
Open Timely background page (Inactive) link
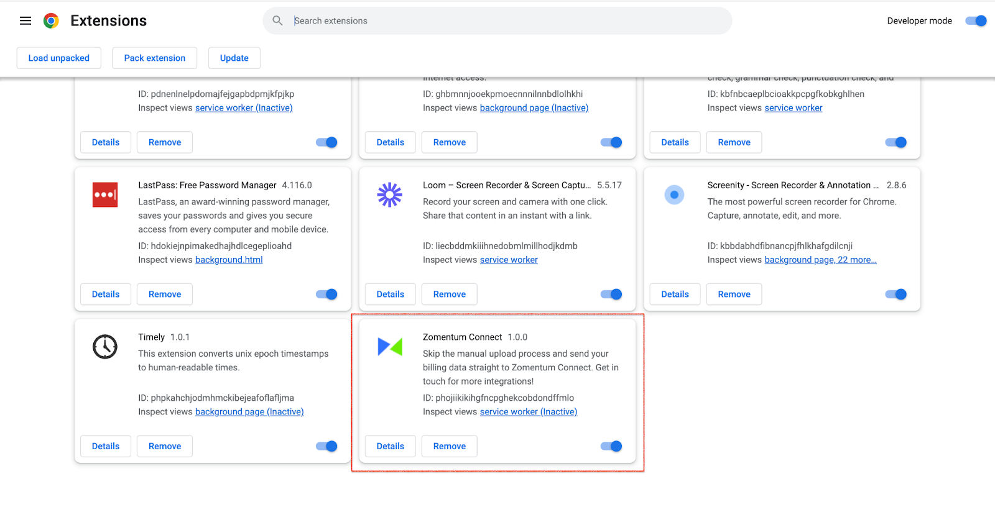pos(249,412)
